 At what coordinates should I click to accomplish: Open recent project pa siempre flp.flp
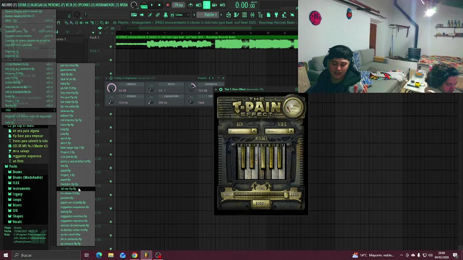click(x=76, y=244)
